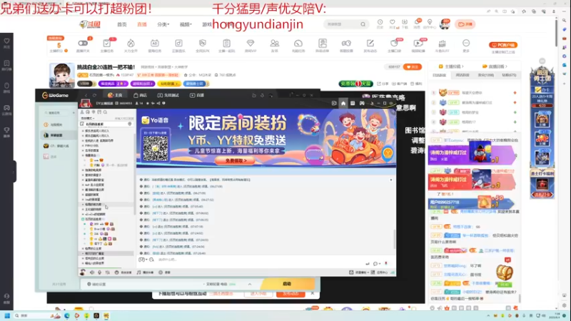Screen dimensions: 571x321
Task: Open the 播放伴奏 music note button
Action: (145, 272)
